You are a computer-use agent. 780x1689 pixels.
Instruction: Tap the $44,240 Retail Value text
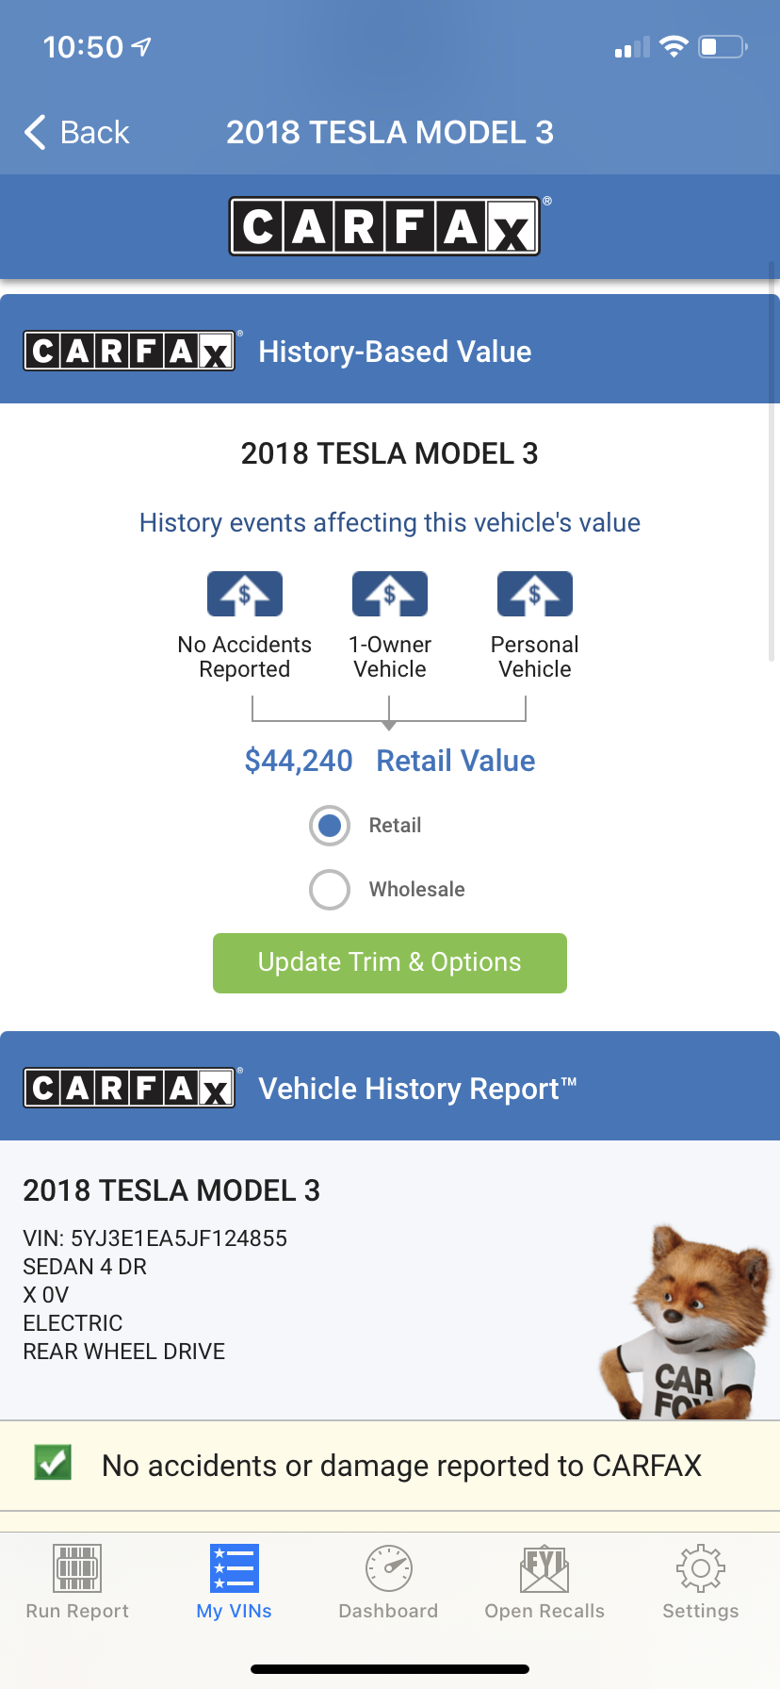coord(389,761)
